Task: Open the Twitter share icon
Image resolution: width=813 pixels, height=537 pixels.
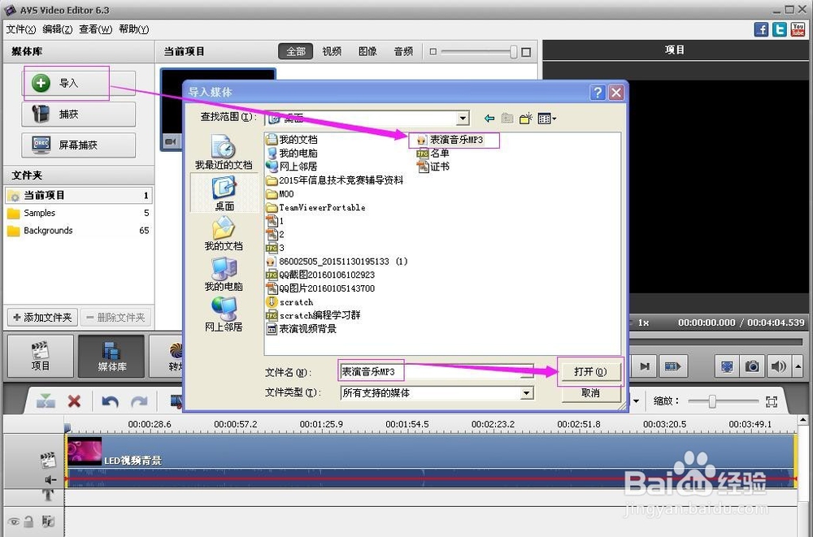Action: pos(780,29)
